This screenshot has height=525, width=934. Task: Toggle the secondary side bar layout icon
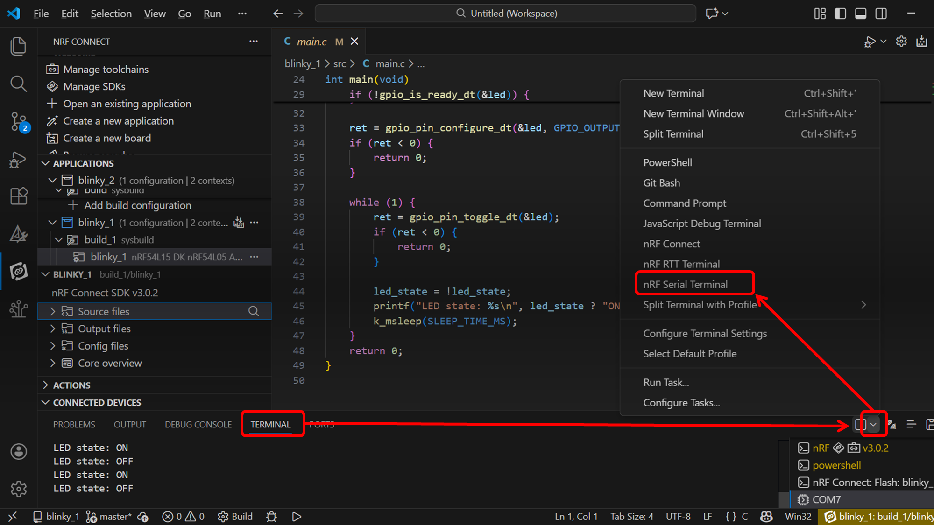point(881,14)
